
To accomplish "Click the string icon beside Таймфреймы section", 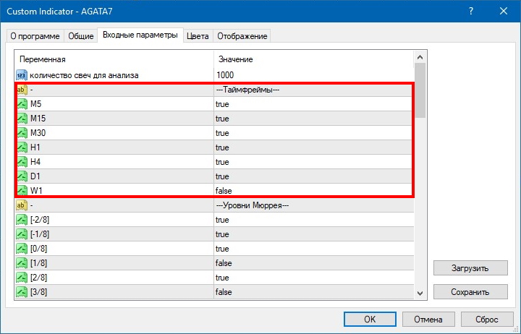I will click(x=22, y=90).
